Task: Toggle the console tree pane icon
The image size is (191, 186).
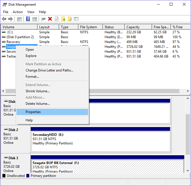Action: [19, 19]
